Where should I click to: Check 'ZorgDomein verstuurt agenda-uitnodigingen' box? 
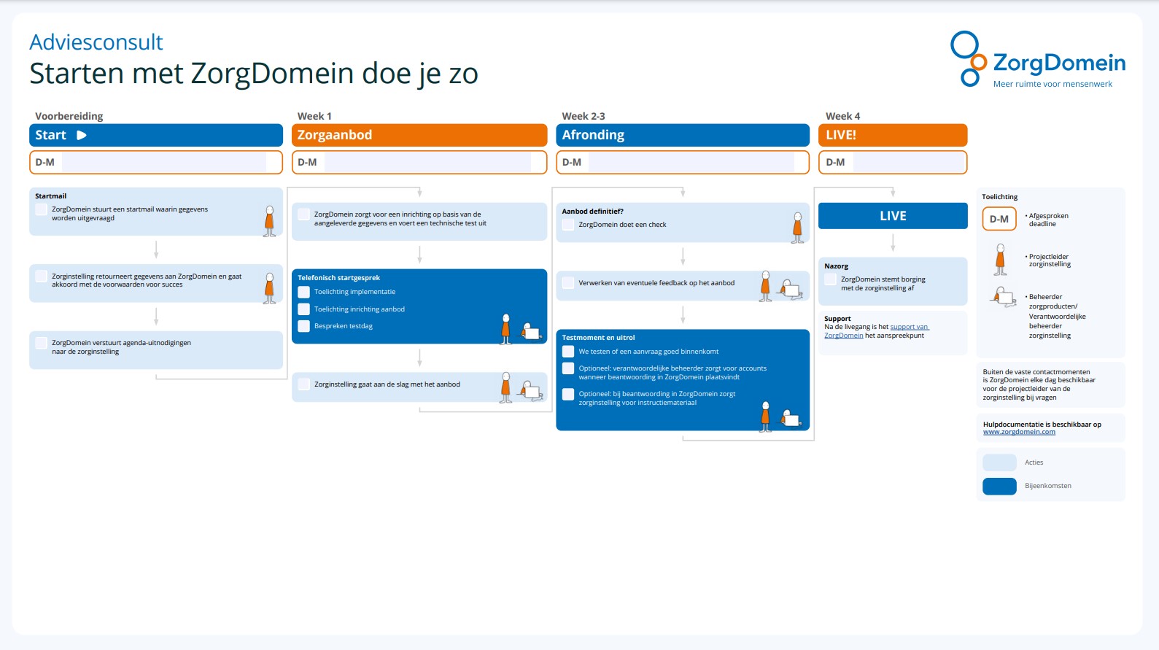click(x=42, y=343)
